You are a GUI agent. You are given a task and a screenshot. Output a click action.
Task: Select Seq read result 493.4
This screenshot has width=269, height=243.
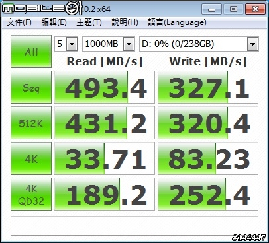[105, 87]
